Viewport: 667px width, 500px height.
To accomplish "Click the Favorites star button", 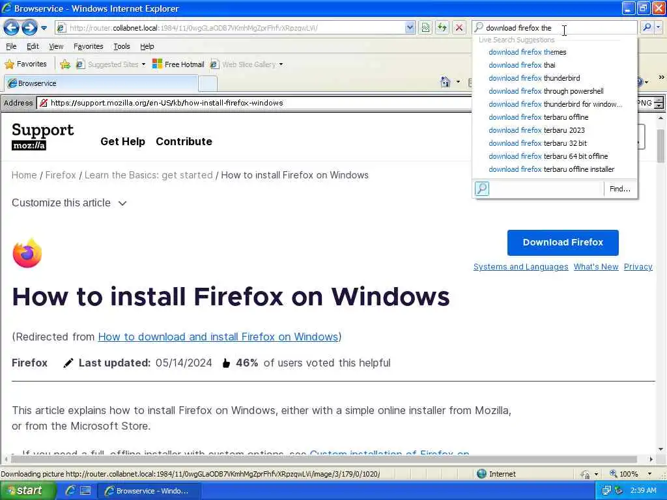I will [x=26, y=64].
